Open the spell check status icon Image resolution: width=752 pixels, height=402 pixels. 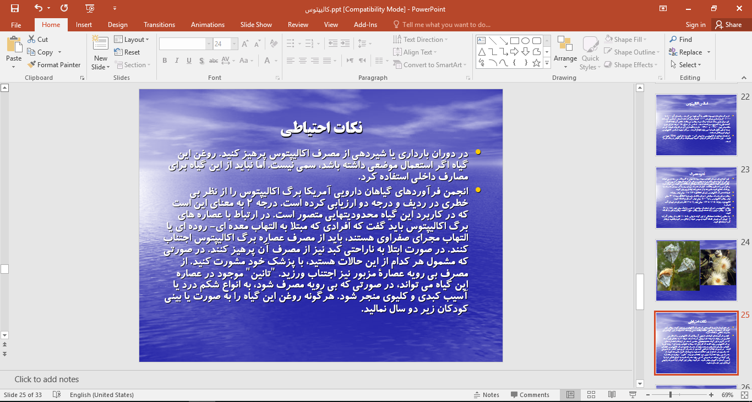click(x=56, y=395)
